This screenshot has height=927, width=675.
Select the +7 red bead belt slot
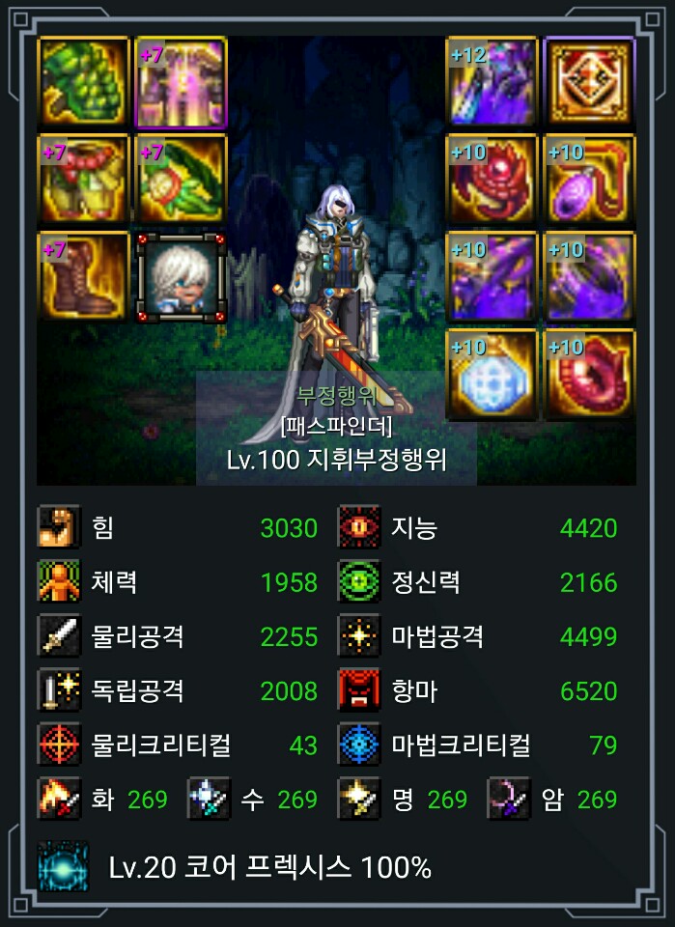tap(83, 179)
